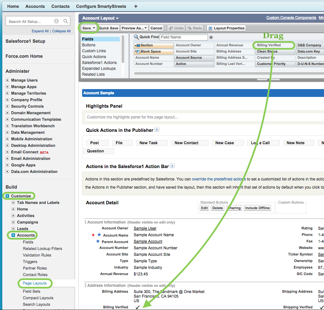
Task: Click into the Quick Find field name box
Action: pos(183,37)
